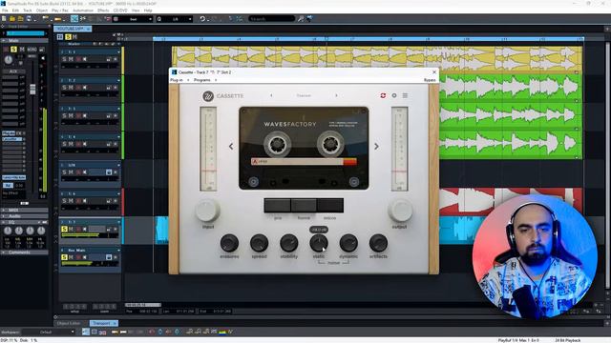The width and height of the screenshot is (611, 343).
Task: Arm record on track 3
Action: 78,116
